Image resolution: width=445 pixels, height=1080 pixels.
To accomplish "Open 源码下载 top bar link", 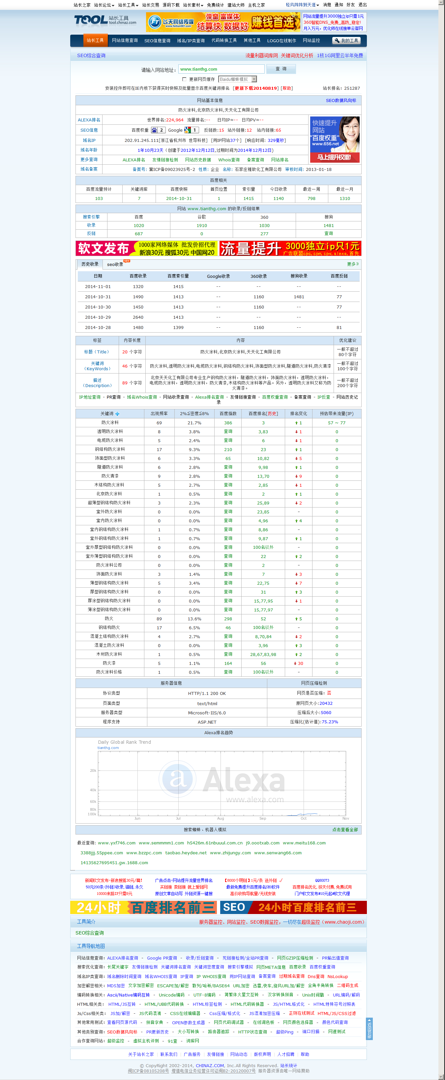I will tap(171, 5).
